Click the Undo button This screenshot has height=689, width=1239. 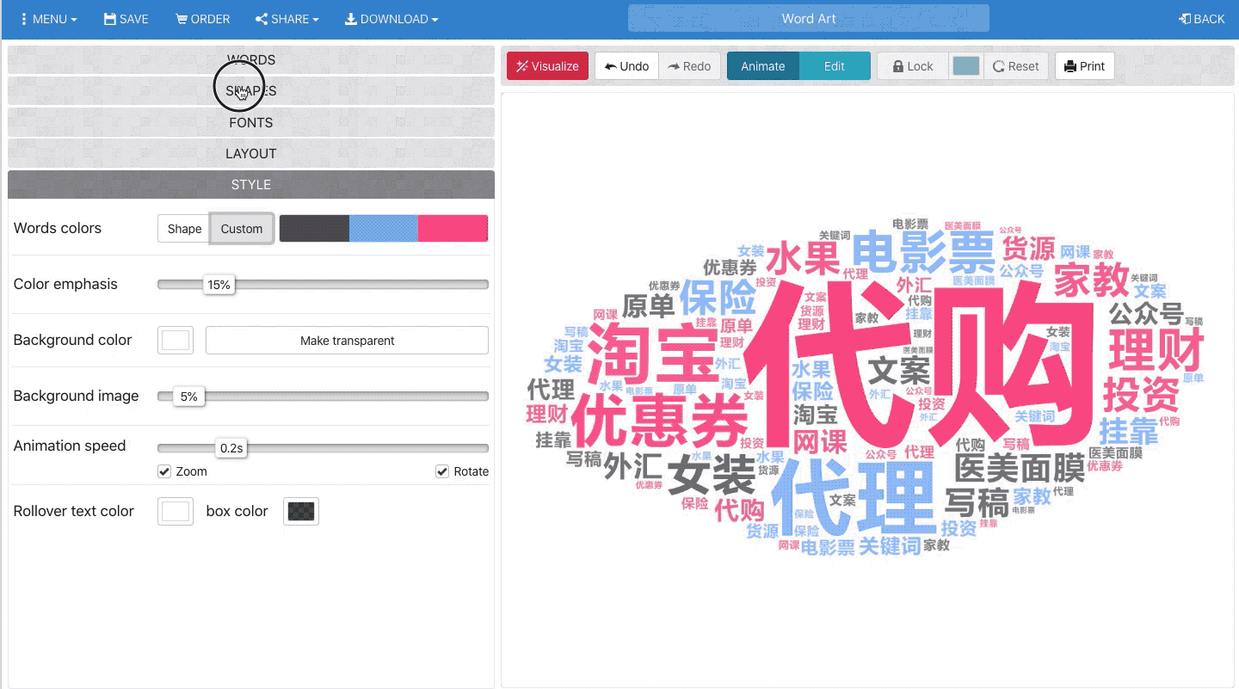click(627, 66)
